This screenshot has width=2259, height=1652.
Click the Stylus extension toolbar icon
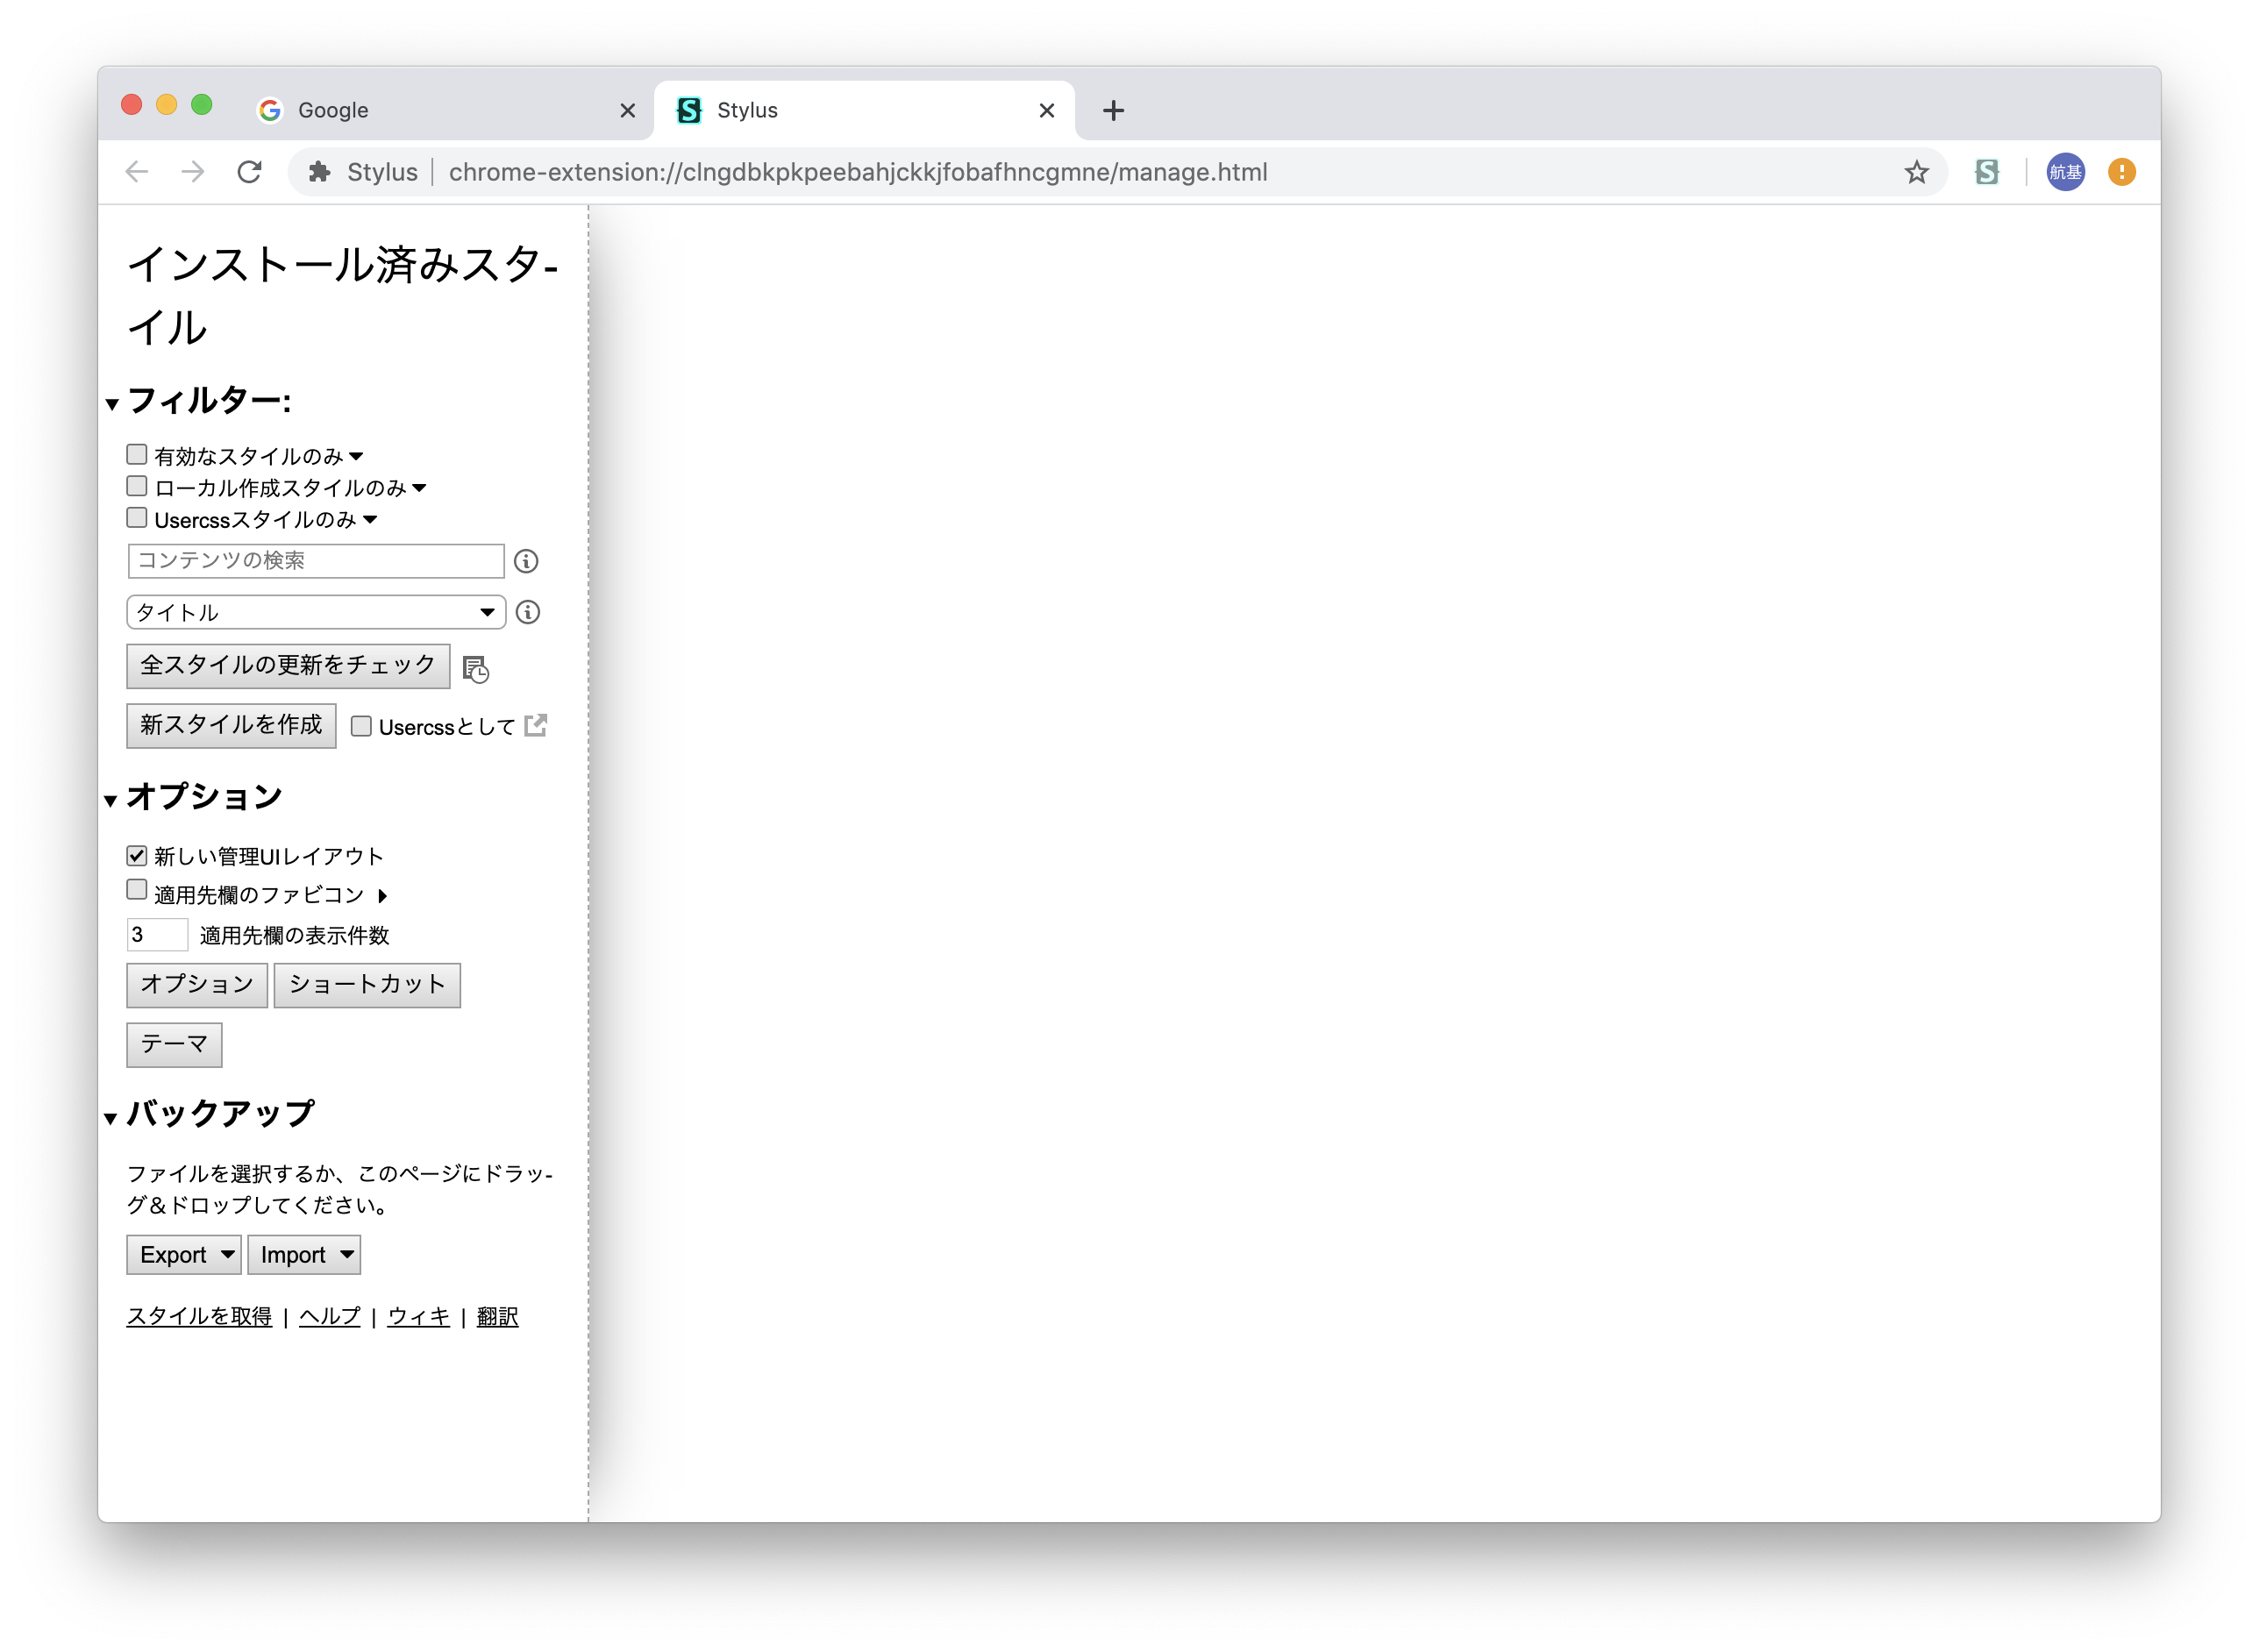(1987, 172)
